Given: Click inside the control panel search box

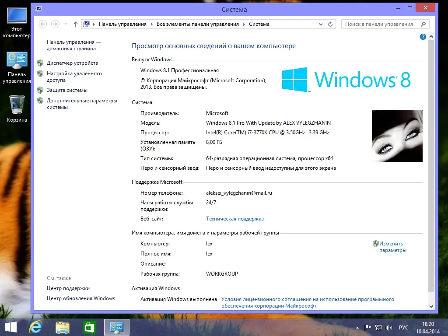Looking at the screenshot, I should coord(381,24).
